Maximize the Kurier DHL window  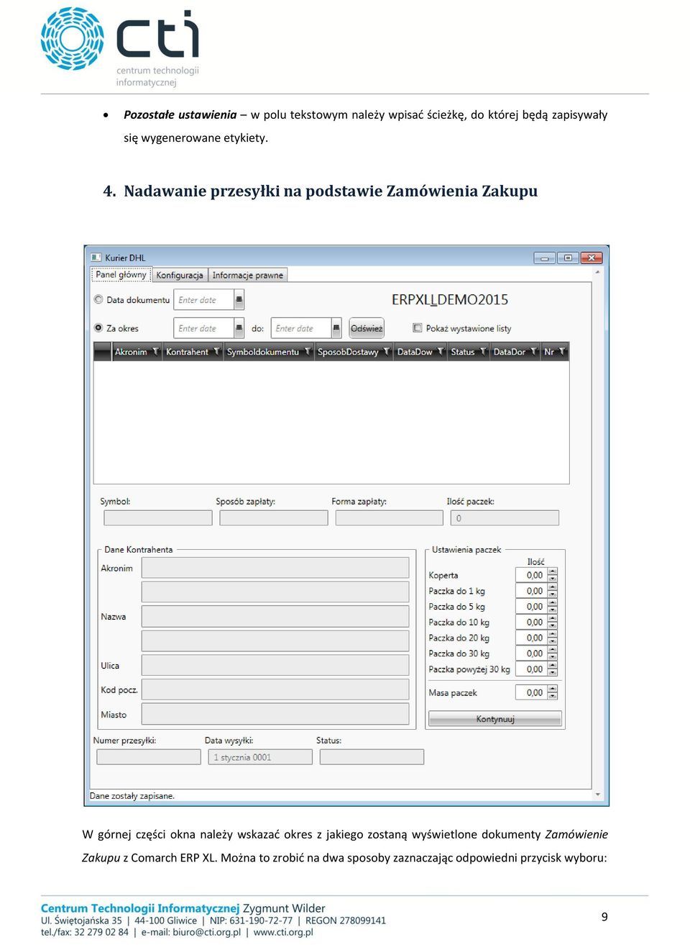click(x=568, y=258)
